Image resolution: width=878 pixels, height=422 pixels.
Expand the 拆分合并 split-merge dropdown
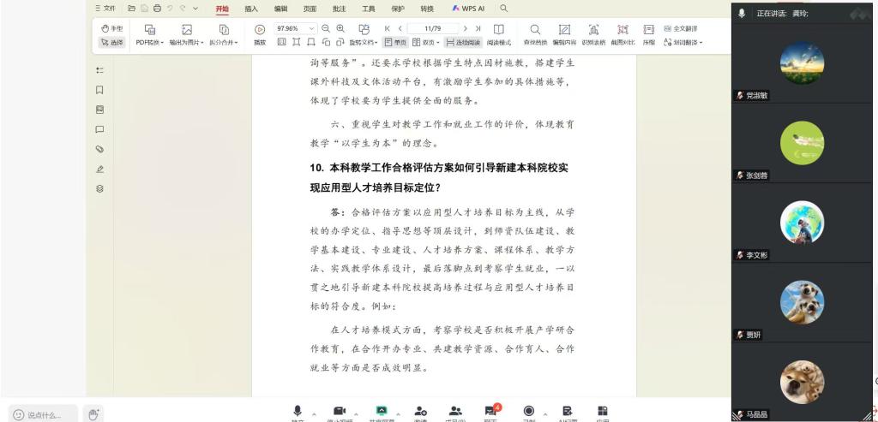pyautogui.click(x=225, y=42)
